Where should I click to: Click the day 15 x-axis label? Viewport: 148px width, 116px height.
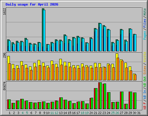click(69, 113)
